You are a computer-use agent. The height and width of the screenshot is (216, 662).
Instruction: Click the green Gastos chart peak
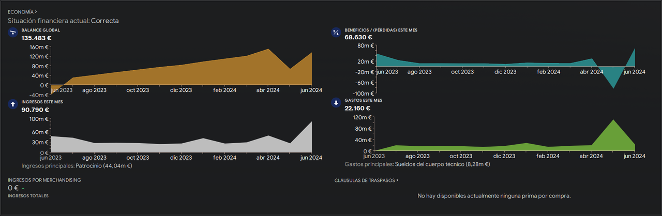point(613,120)
